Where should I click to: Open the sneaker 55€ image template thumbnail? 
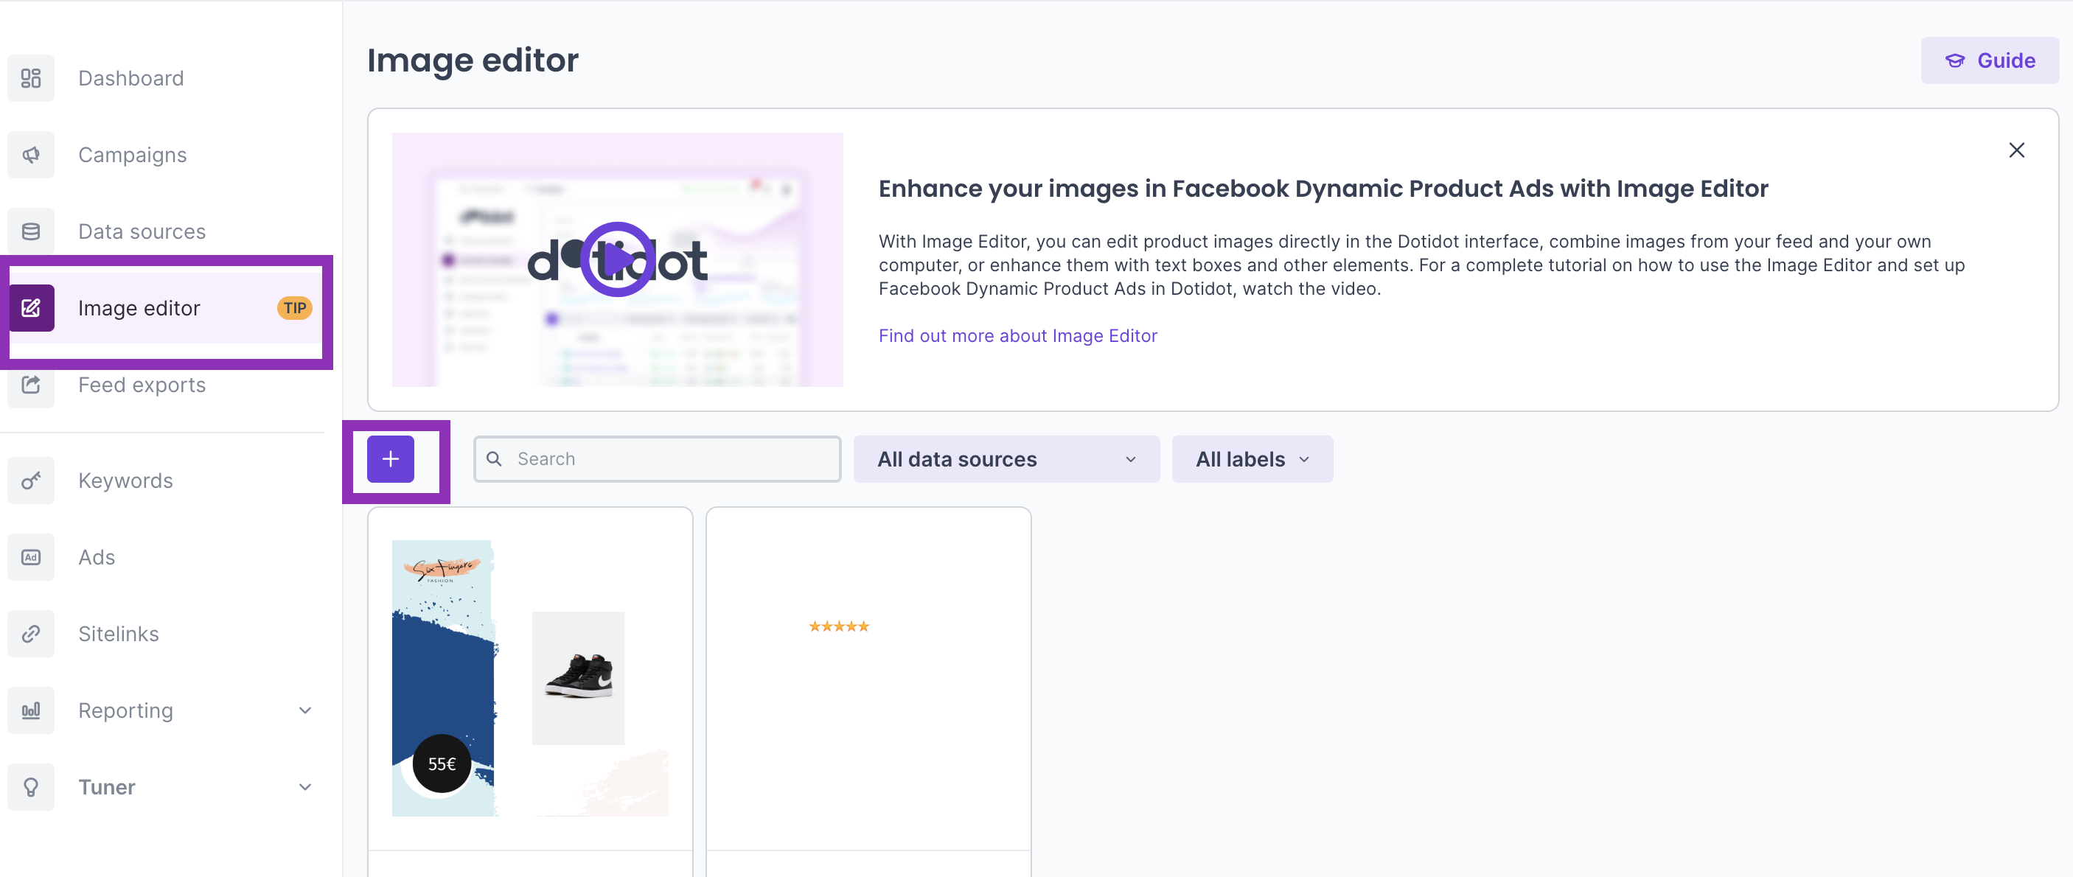tap(529, 677)
